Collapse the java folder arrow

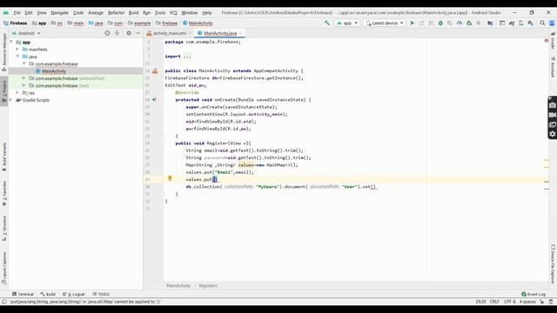(17, 57)
